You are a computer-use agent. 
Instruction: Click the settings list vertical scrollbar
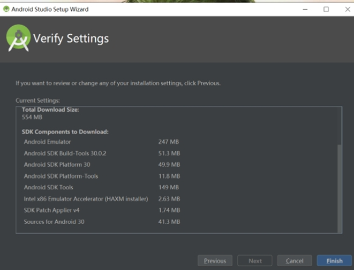(340, 188)
